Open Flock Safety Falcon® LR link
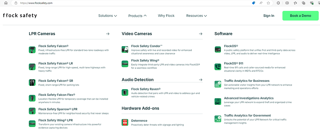Screen dimensions: 320x132 click(56, 63)
